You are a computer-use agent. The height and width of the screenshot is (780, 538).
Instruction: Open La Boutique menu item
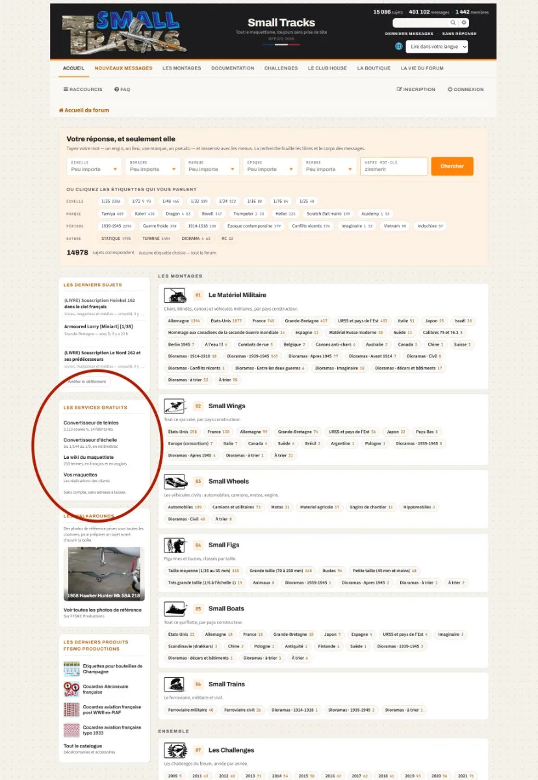click(x=374, y=68)
